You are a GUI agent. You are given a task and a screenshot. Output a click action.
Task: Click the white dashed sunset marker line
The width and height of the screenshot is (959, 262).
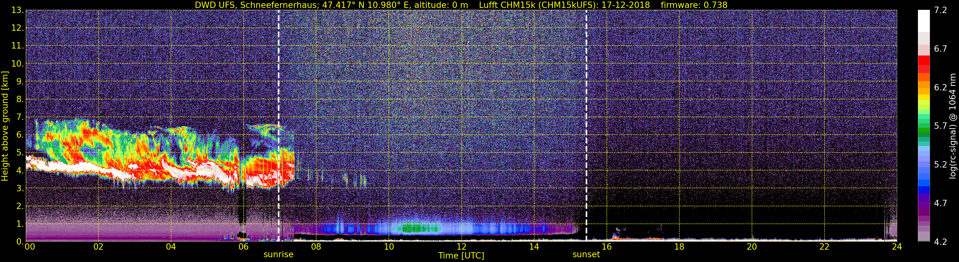point(586,125)
